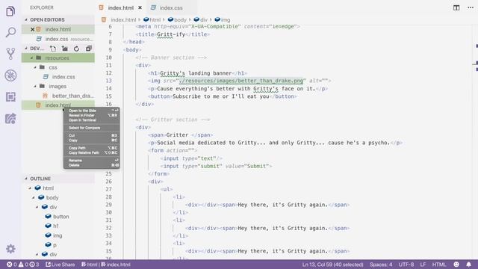The height and width of the screenshot is (269, 478).
Task: Collapse the first div node in Outline
Action: point(37,207)
